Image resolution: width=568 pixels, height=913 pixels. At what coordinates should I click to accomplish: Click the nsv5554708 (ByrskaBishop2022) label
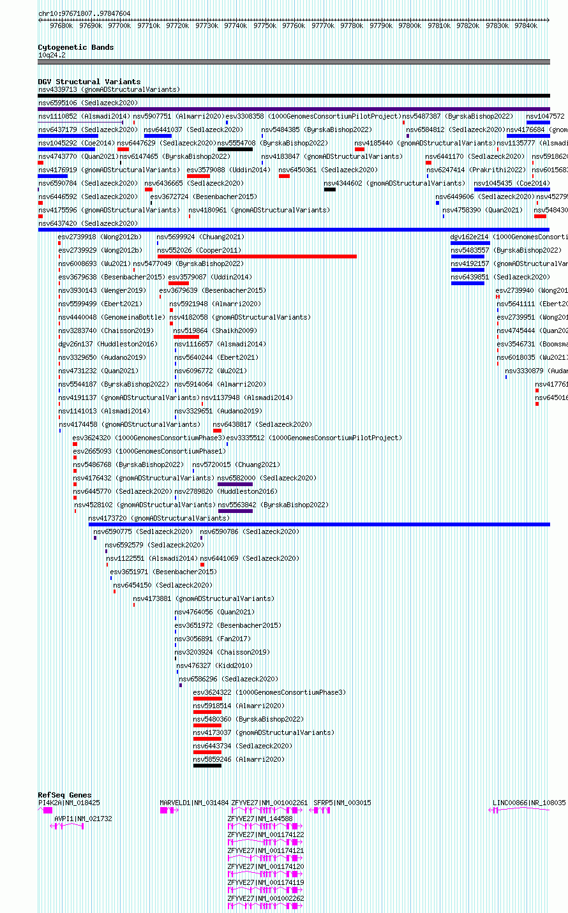pos(273,143)
